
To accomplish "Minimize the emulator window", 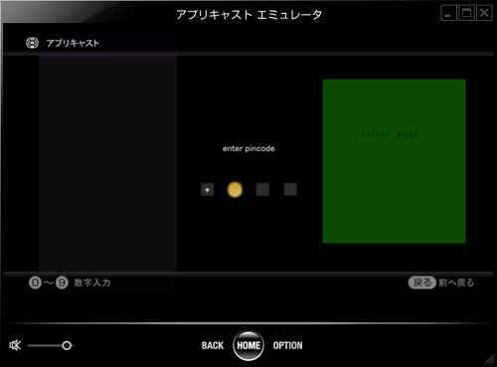I will tap(448, 13).
